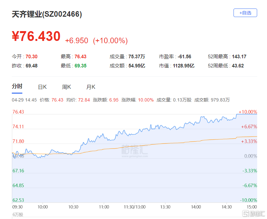The width and height of the screenshot is (267, 219).
Task: Click the 成交量 value 75.37万
Action: tap(137, 57)
